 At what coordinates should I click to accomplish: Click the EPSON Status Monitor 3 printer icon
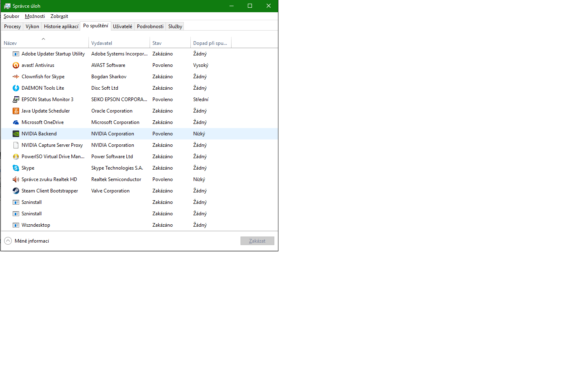16,99
